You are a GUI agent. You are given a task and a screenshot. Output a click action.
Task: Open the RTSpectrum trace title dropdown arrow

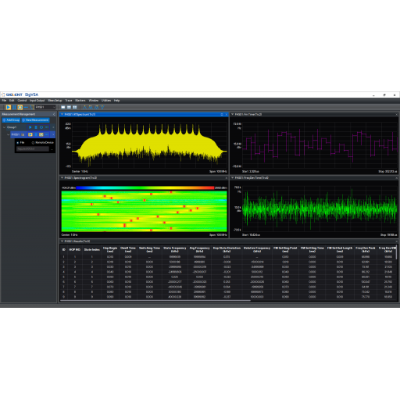[62, 114]
